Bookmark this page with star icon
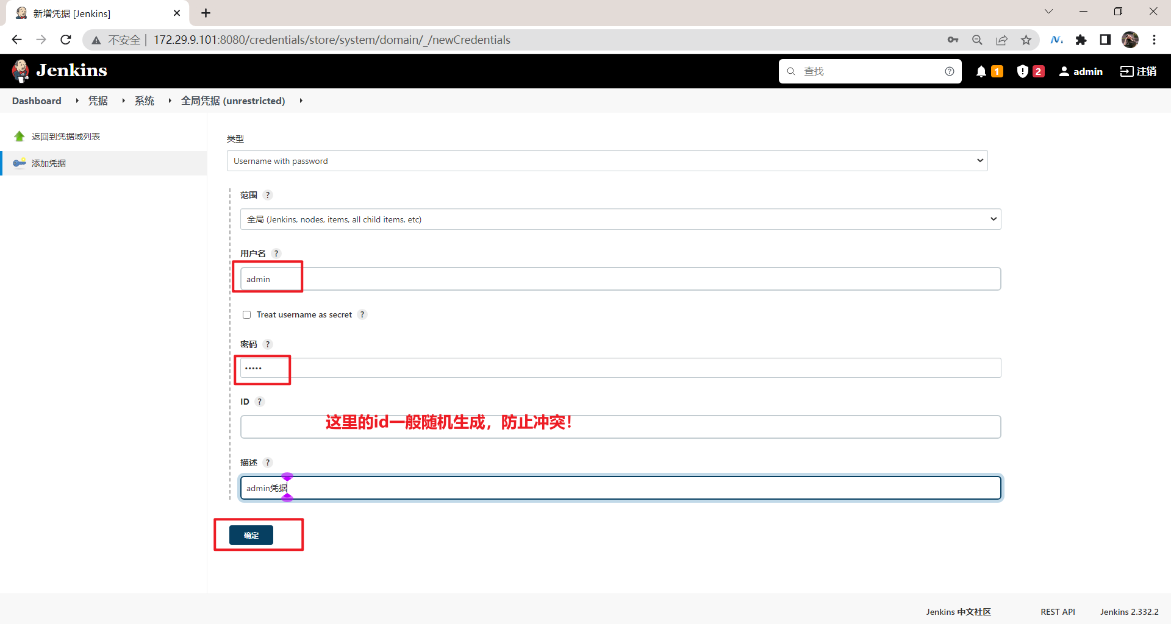The height and width of the screenshot is (624, 1171). [1026, 40]
